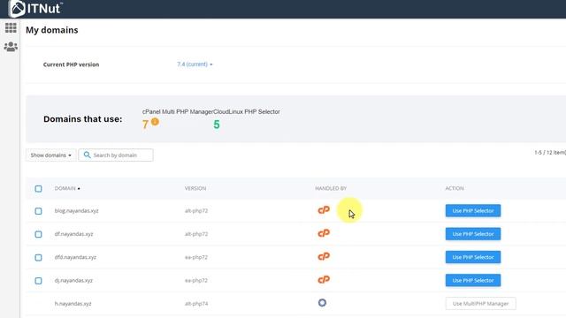Click the cPanel Multi PHP Manager count 7

[x=145, y=125]
